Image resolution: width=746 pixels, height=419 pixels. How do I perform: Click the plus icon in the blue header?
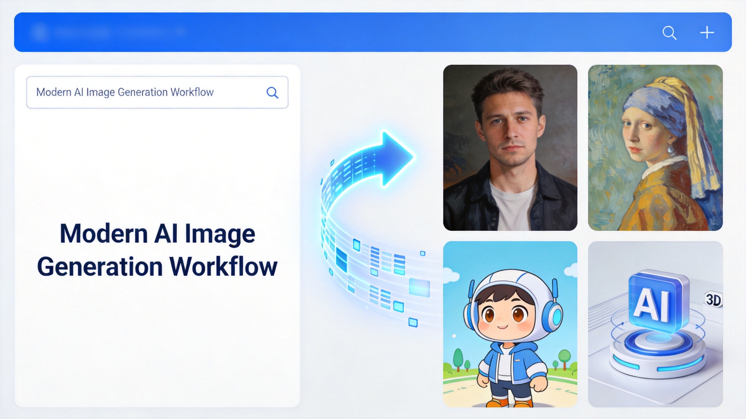tap(707, 32)
